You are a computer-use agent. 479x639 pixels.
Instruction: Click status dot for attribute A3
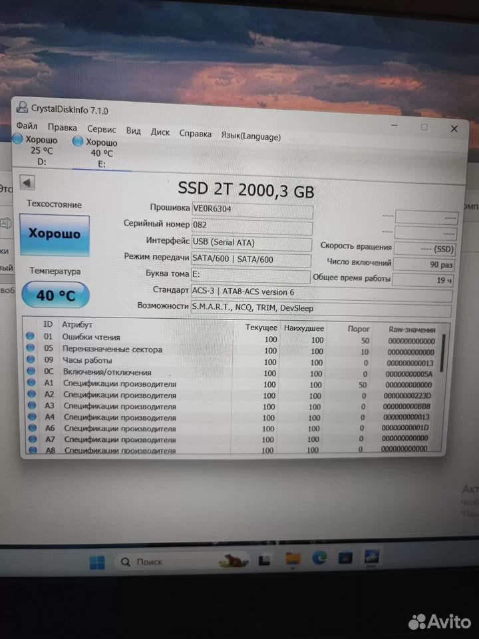pyautogui.click(x=32, y=405)
